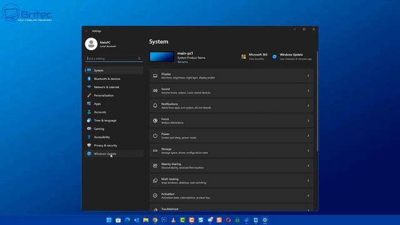Click the Power icon
Image resolution: width=400 pixels, height=225 pixels.
pos(155,136)
